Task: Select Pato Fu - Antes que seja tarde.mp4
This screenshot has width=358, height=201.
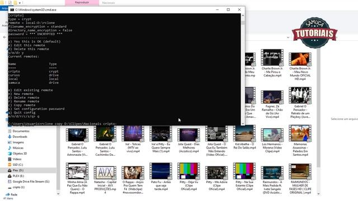Action: [161, 177]
